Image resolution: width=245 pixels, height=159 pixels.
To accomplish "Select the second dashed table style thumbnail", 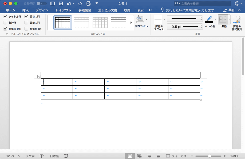I will click(81, 23).
